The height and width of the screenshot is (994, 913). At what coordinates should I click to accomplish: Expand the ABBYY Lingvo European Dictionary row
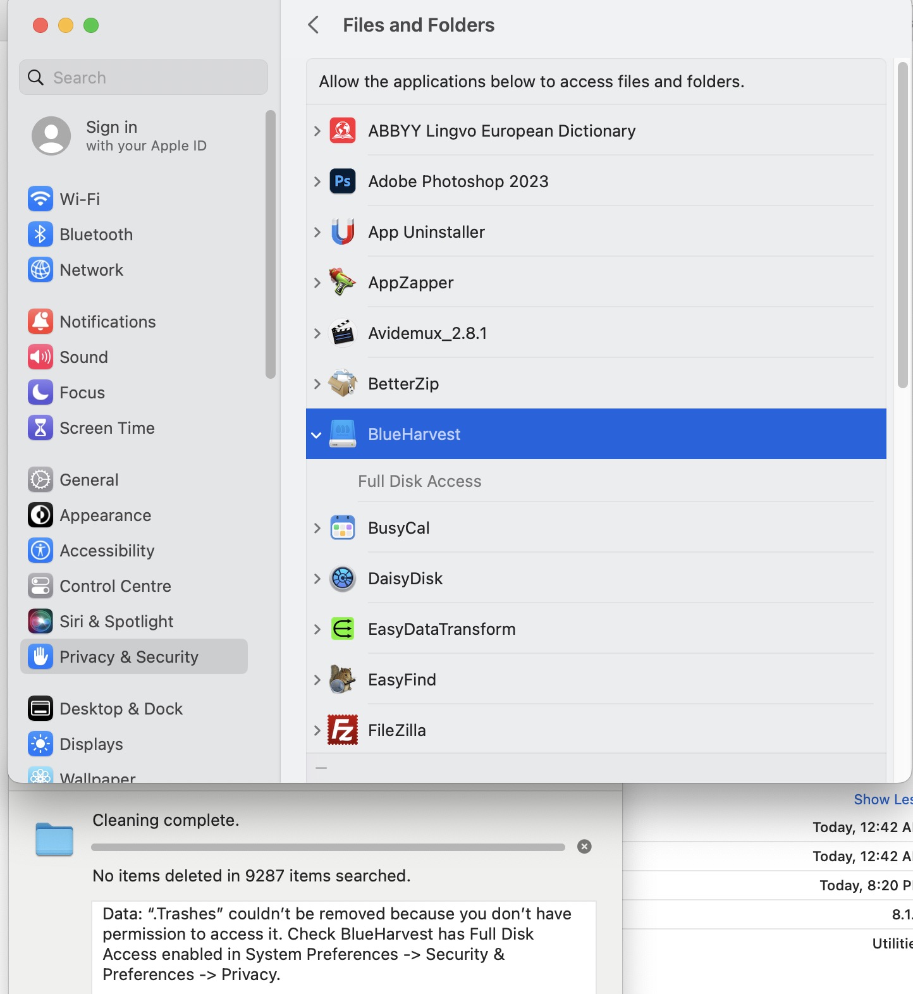[317, 131]
